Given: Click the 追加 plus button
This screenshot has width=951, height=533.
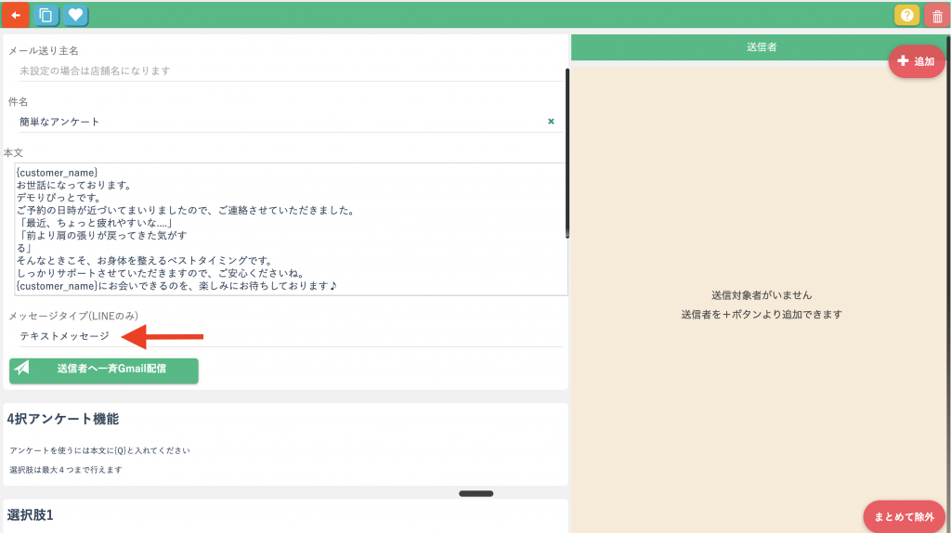Looking at the screenshot, I should pos(916,61).
